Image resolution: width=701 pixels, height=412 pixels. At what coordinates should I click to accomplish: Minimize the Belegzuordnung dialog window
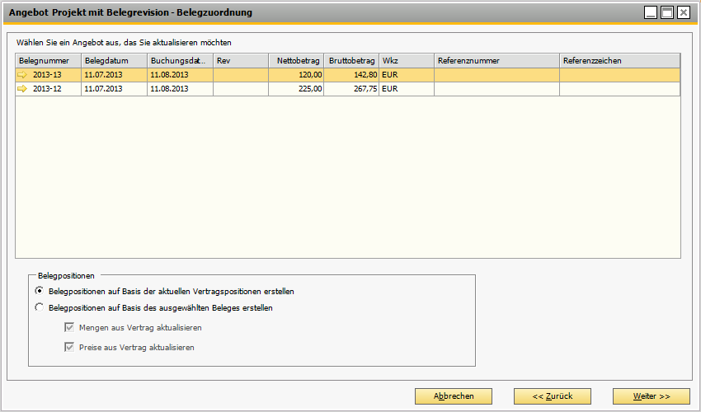[652, 12]
